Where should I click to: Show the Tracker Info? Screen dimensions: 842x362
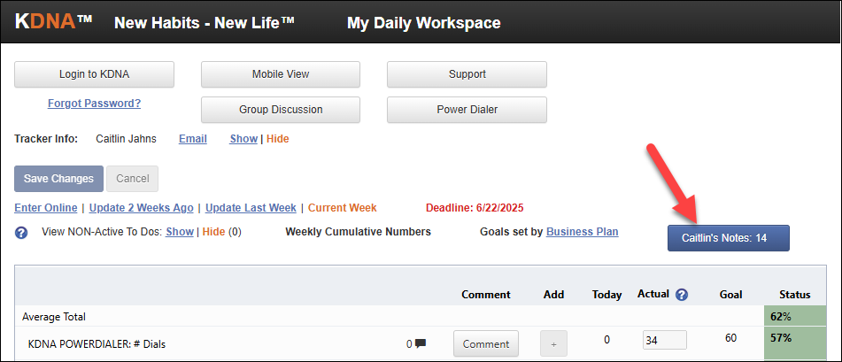(243, 139)
